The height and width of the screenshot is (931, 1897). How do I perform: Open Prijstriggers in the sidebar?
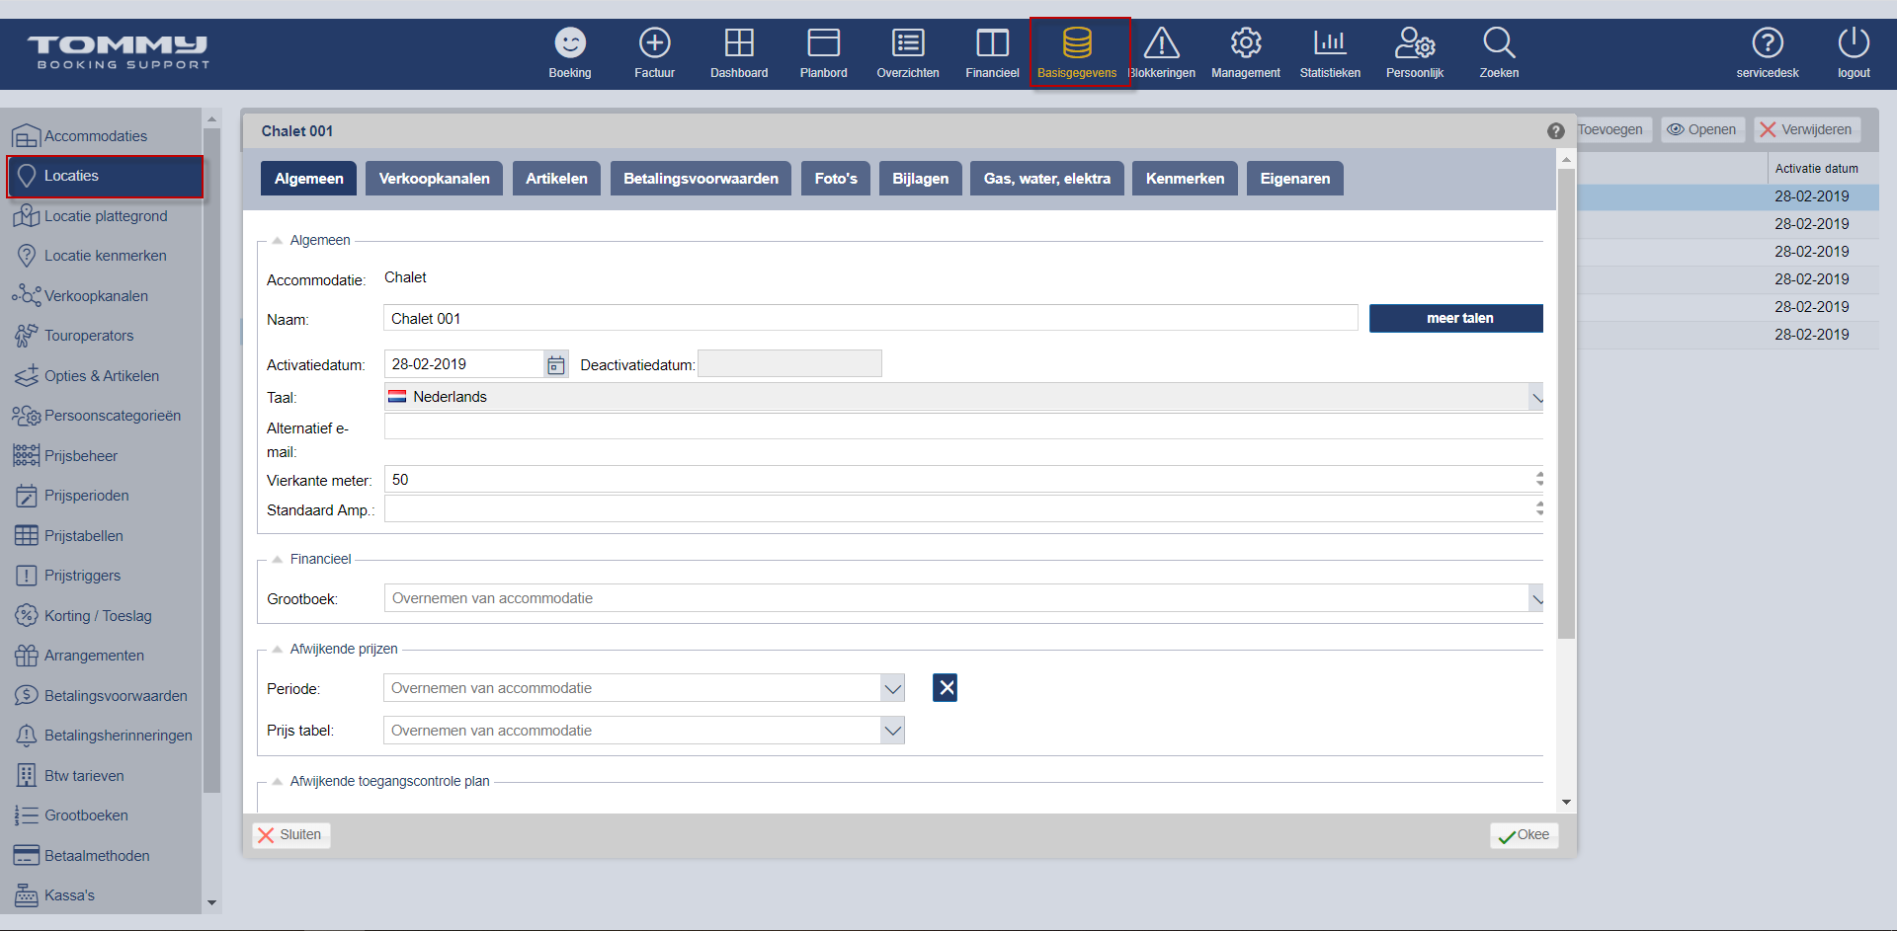click(x=103, y=576)
